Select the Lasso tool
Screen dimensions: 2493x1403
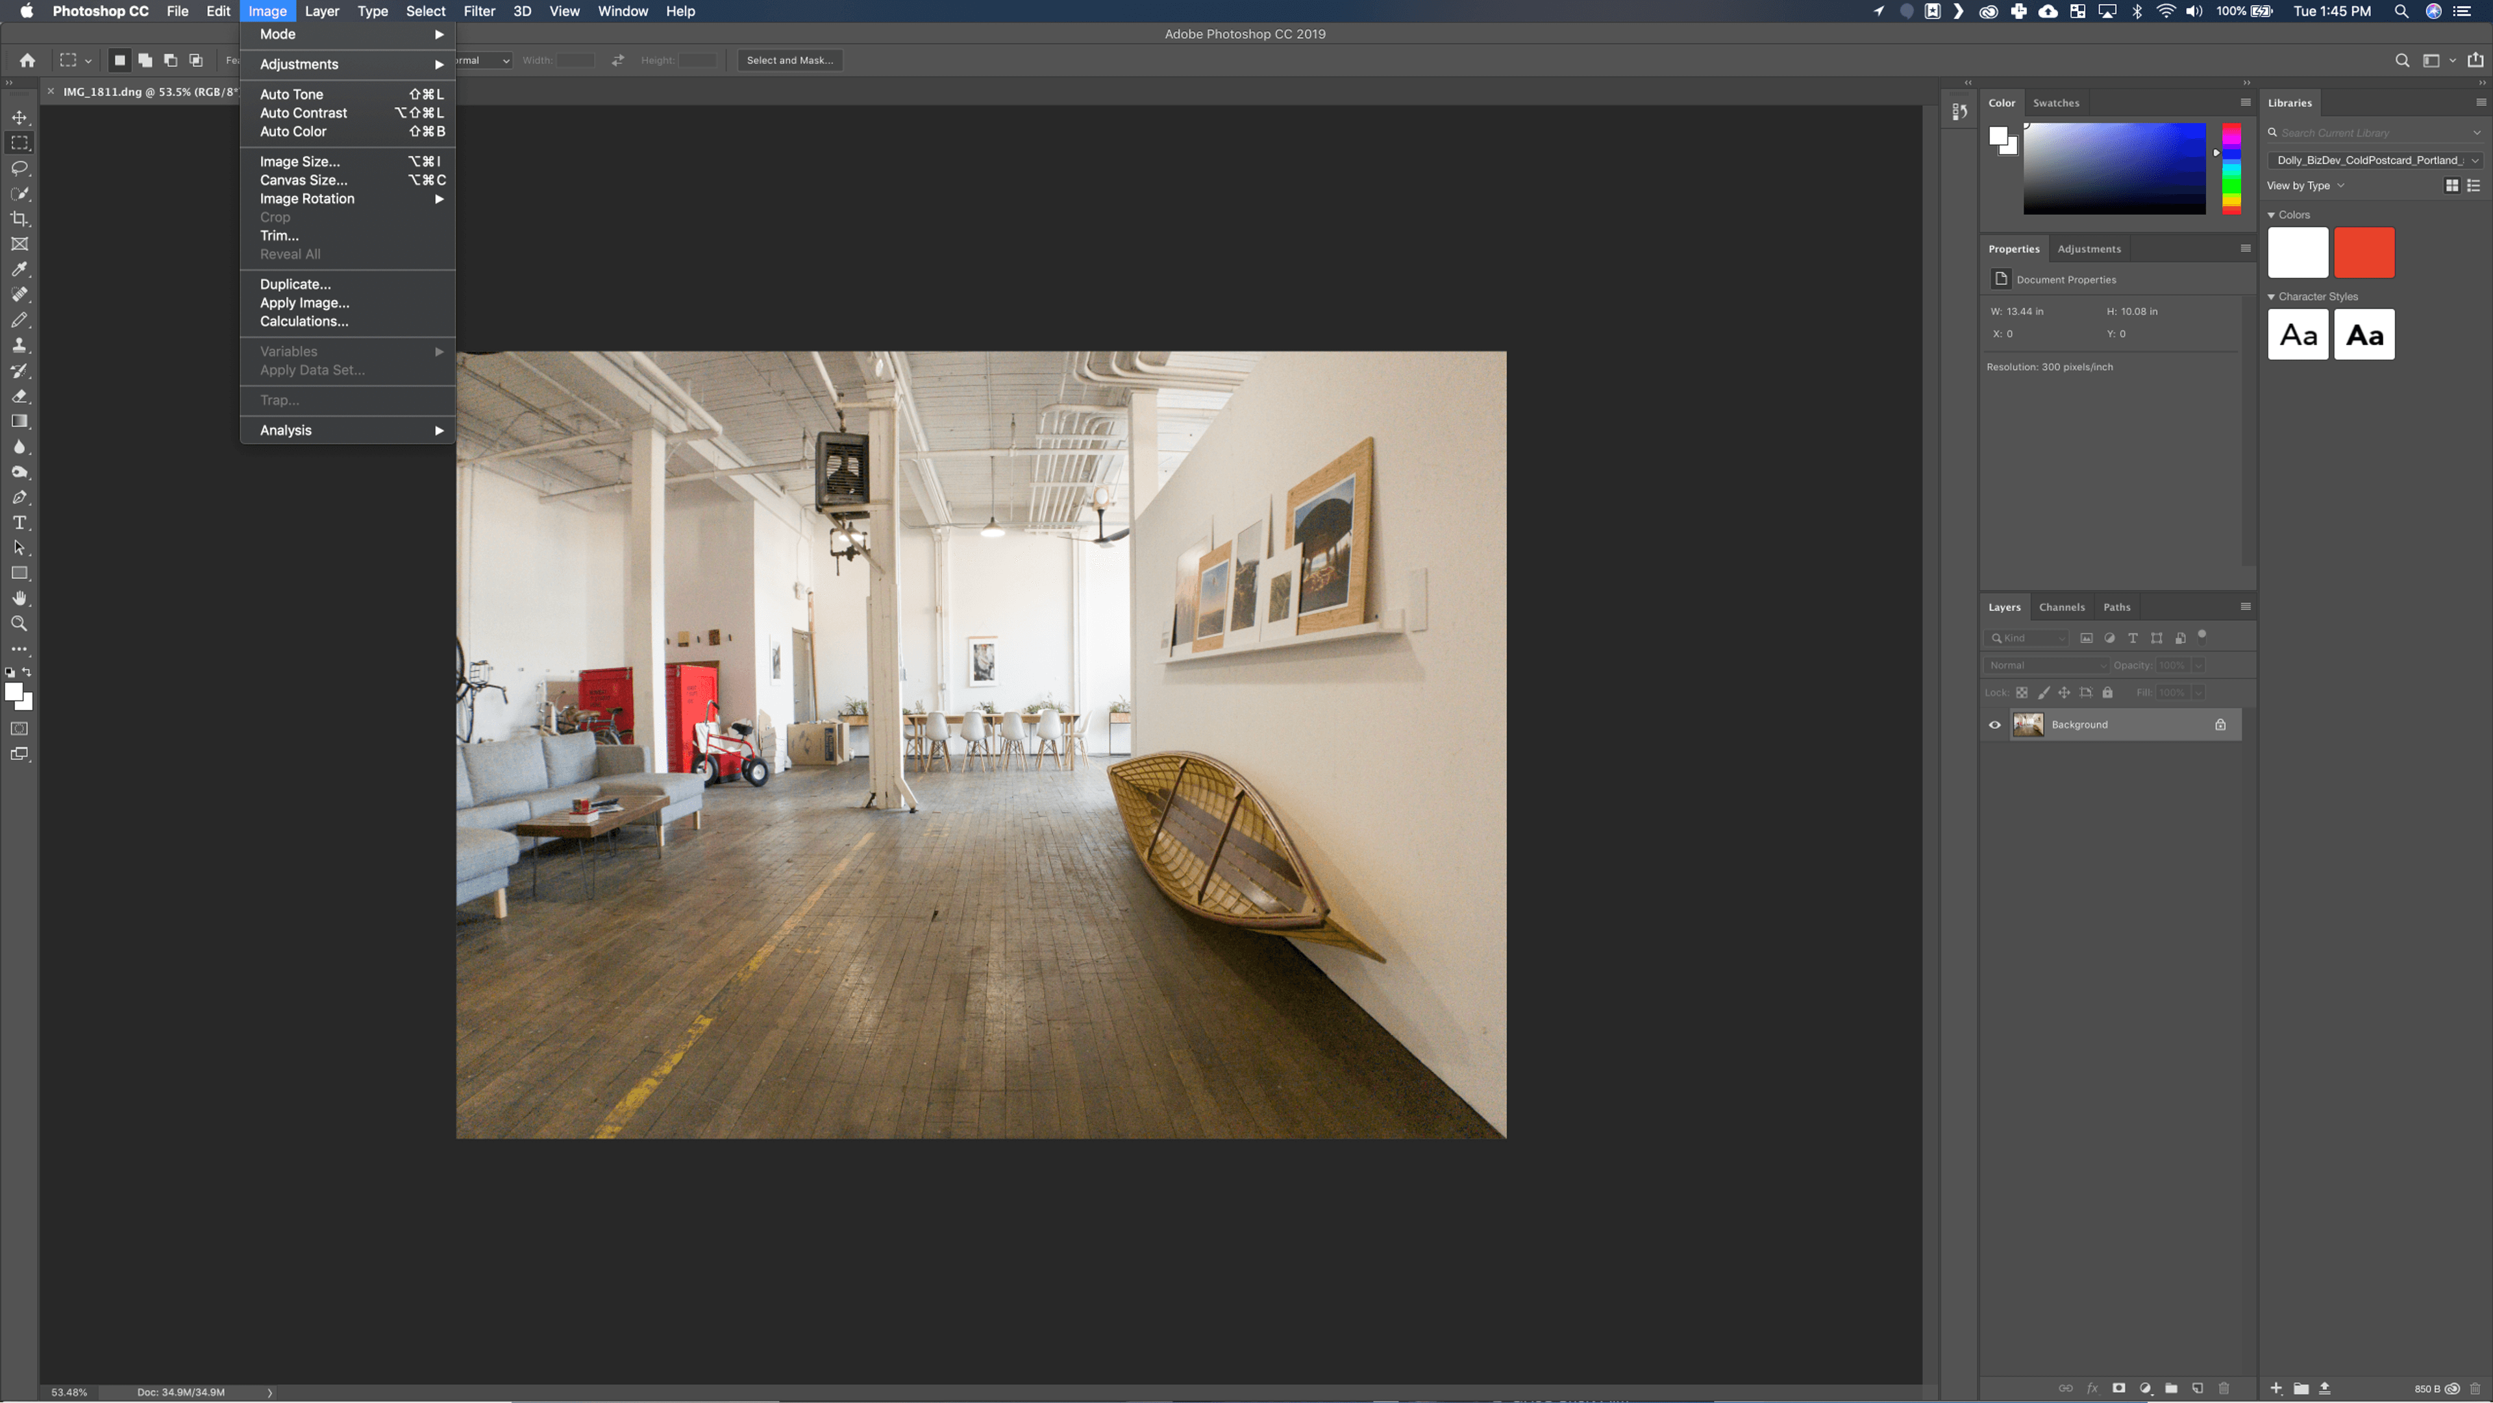tap(19, 168)
